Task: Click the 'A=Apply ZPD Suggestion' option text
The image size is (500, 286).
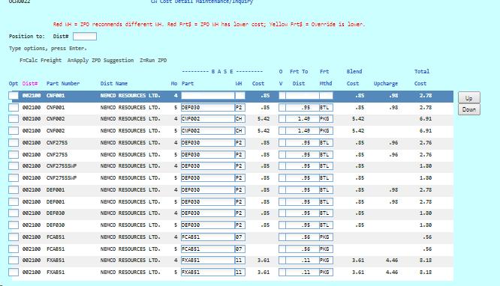Action: pos(101,60)
